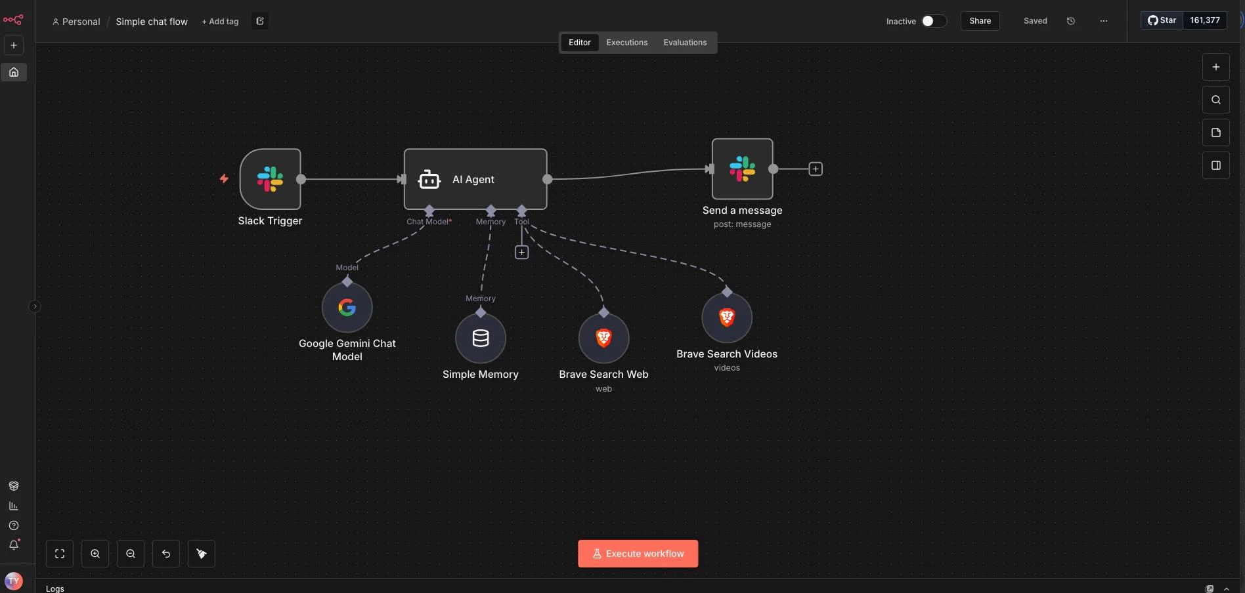Open the home overview icon in the sidebar

14,72
